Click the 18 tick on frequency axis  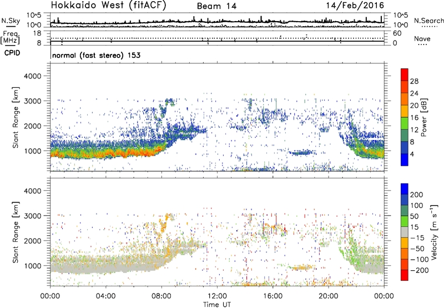[x=37, y=33]
